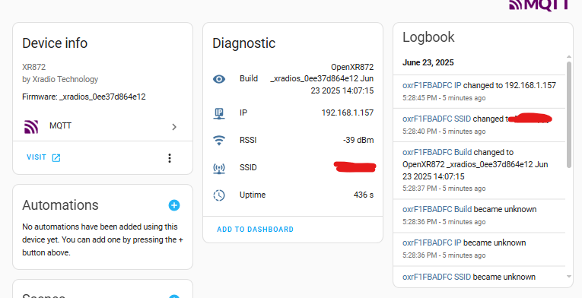
Task: Open the Uptime value 436 s
Action: click(x=364, y=195)
